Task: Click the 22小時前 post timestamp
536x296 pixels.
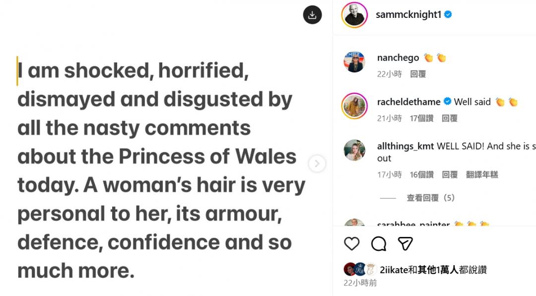Action: (x=360, y=283)
